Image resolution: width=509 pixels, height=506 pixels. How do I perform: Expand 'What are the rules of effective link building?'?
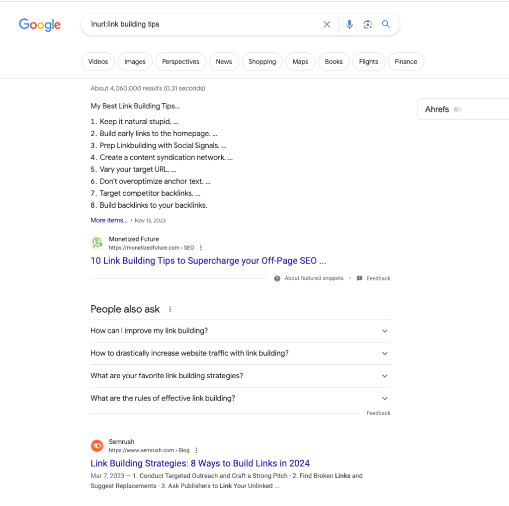click(384, 398)
